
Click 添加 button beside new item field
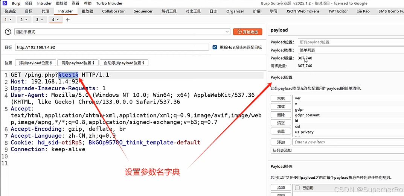[x=281, y=142]
